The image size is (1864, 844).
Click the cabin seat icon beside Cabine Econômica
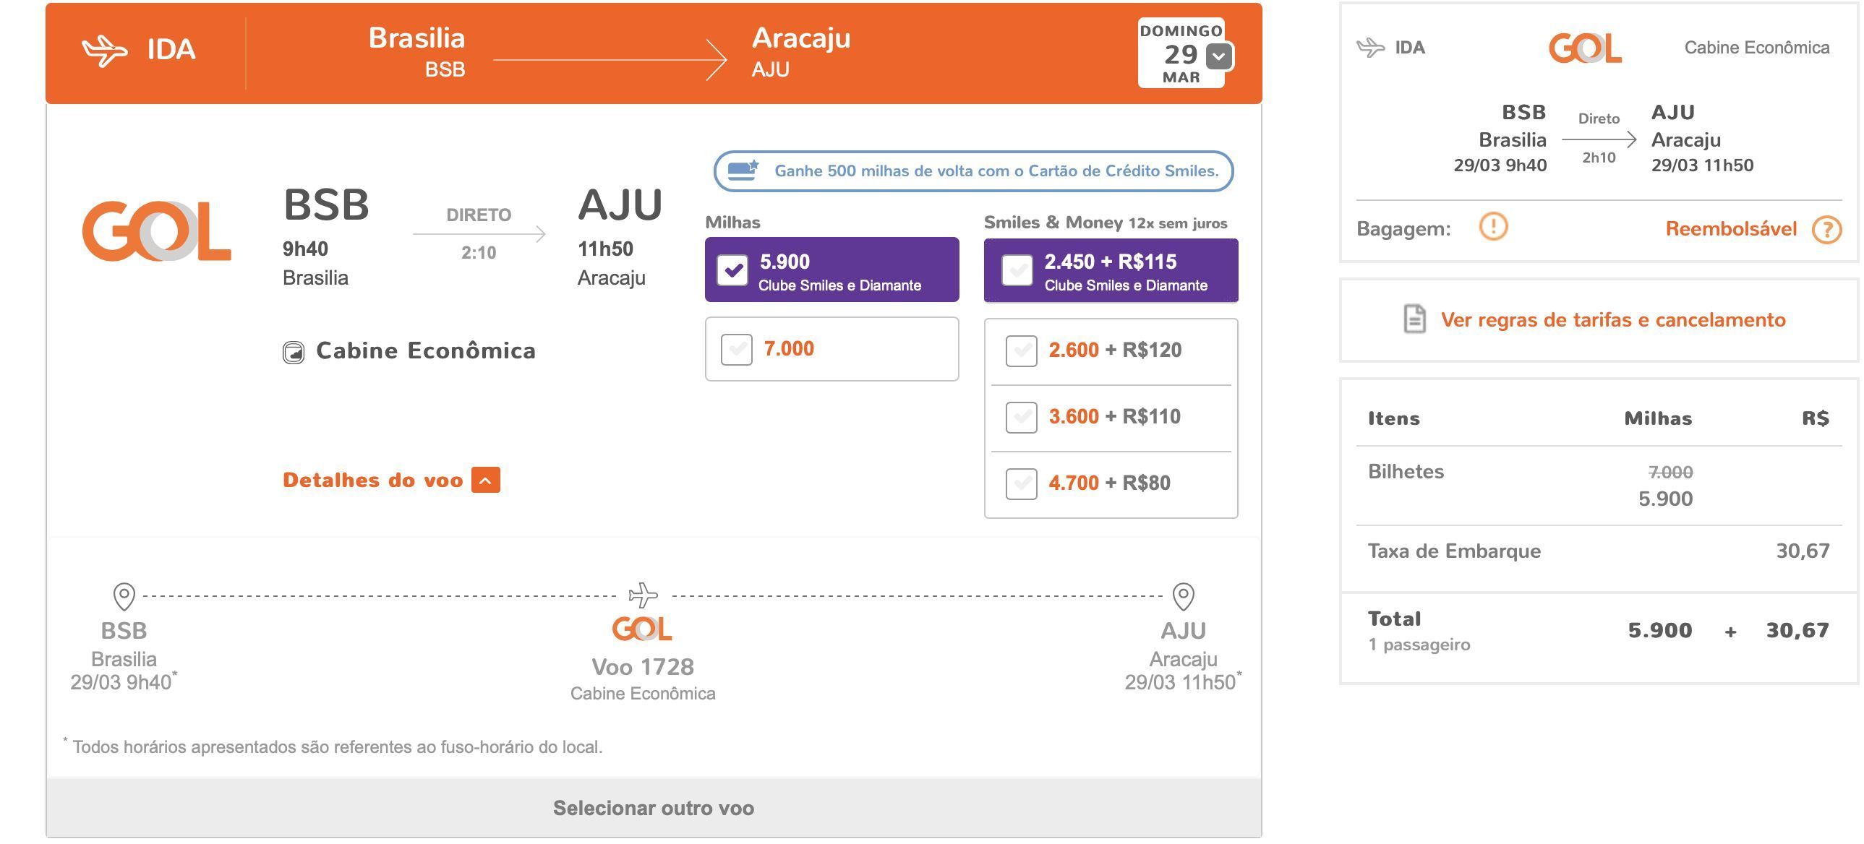point(293,352)
